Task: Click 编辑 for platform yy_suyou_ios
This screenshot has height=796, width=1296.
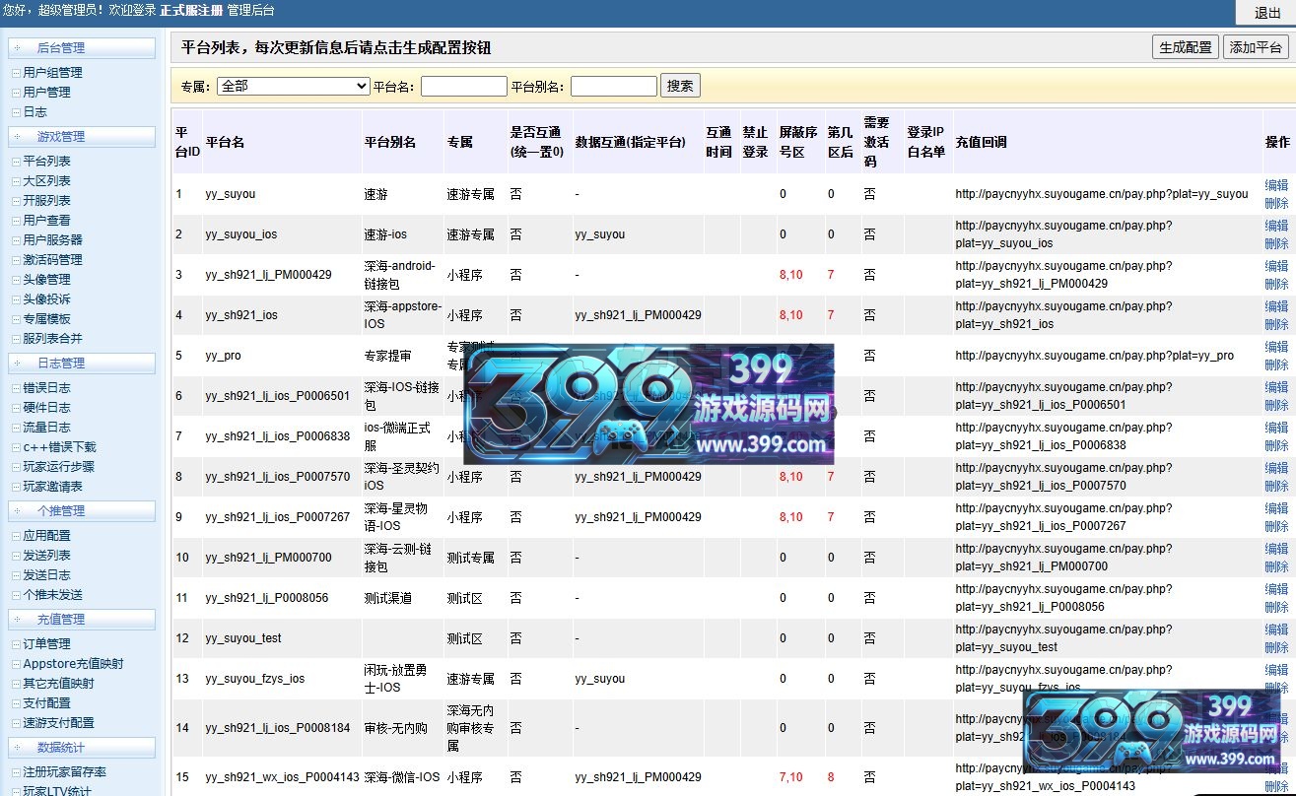Action: [x=1276, y=226]
